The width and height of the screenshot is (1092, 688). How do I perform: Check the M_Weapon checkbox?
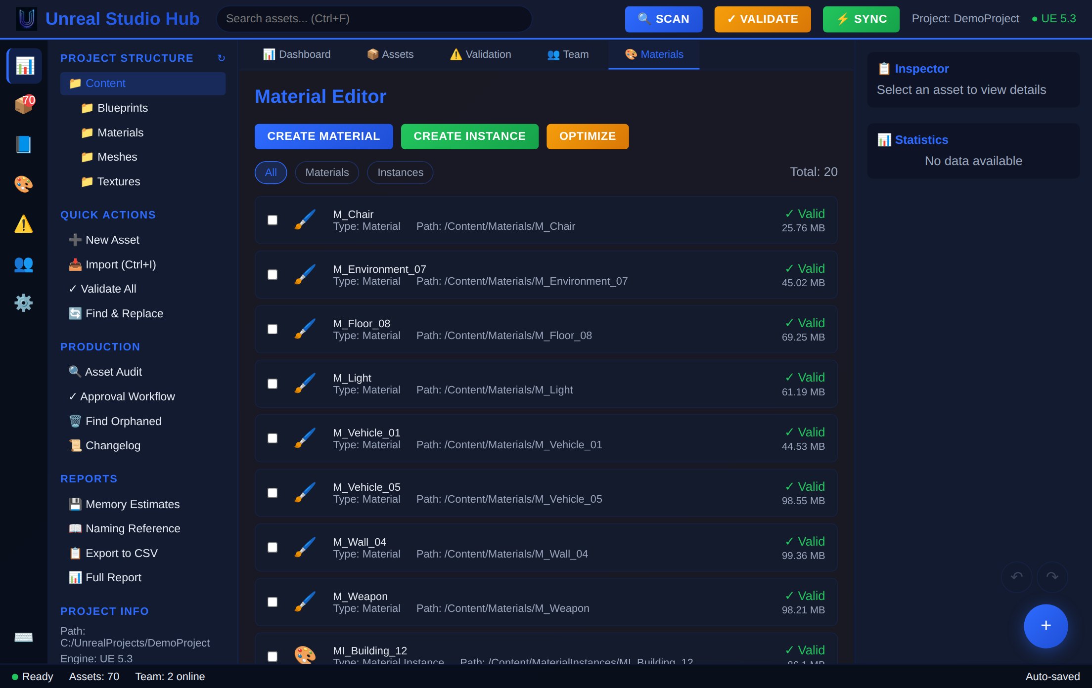tap(273, 602)
